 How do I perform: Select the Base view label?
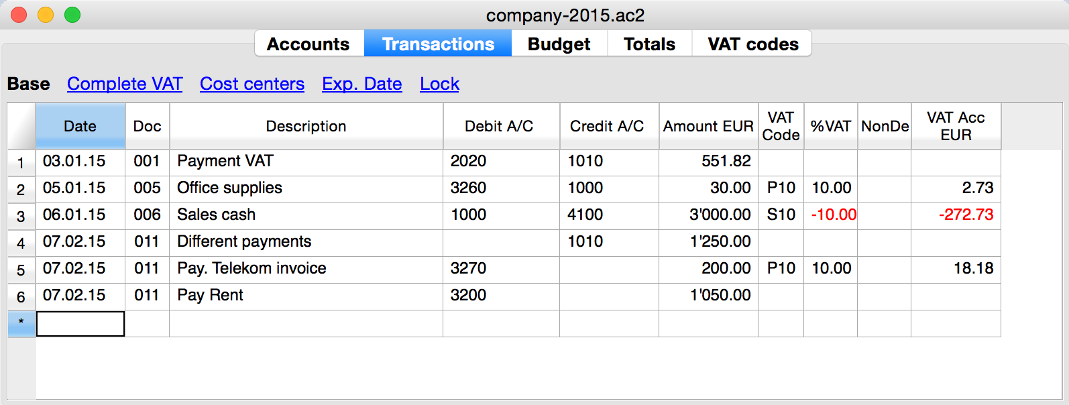point(29,84)
